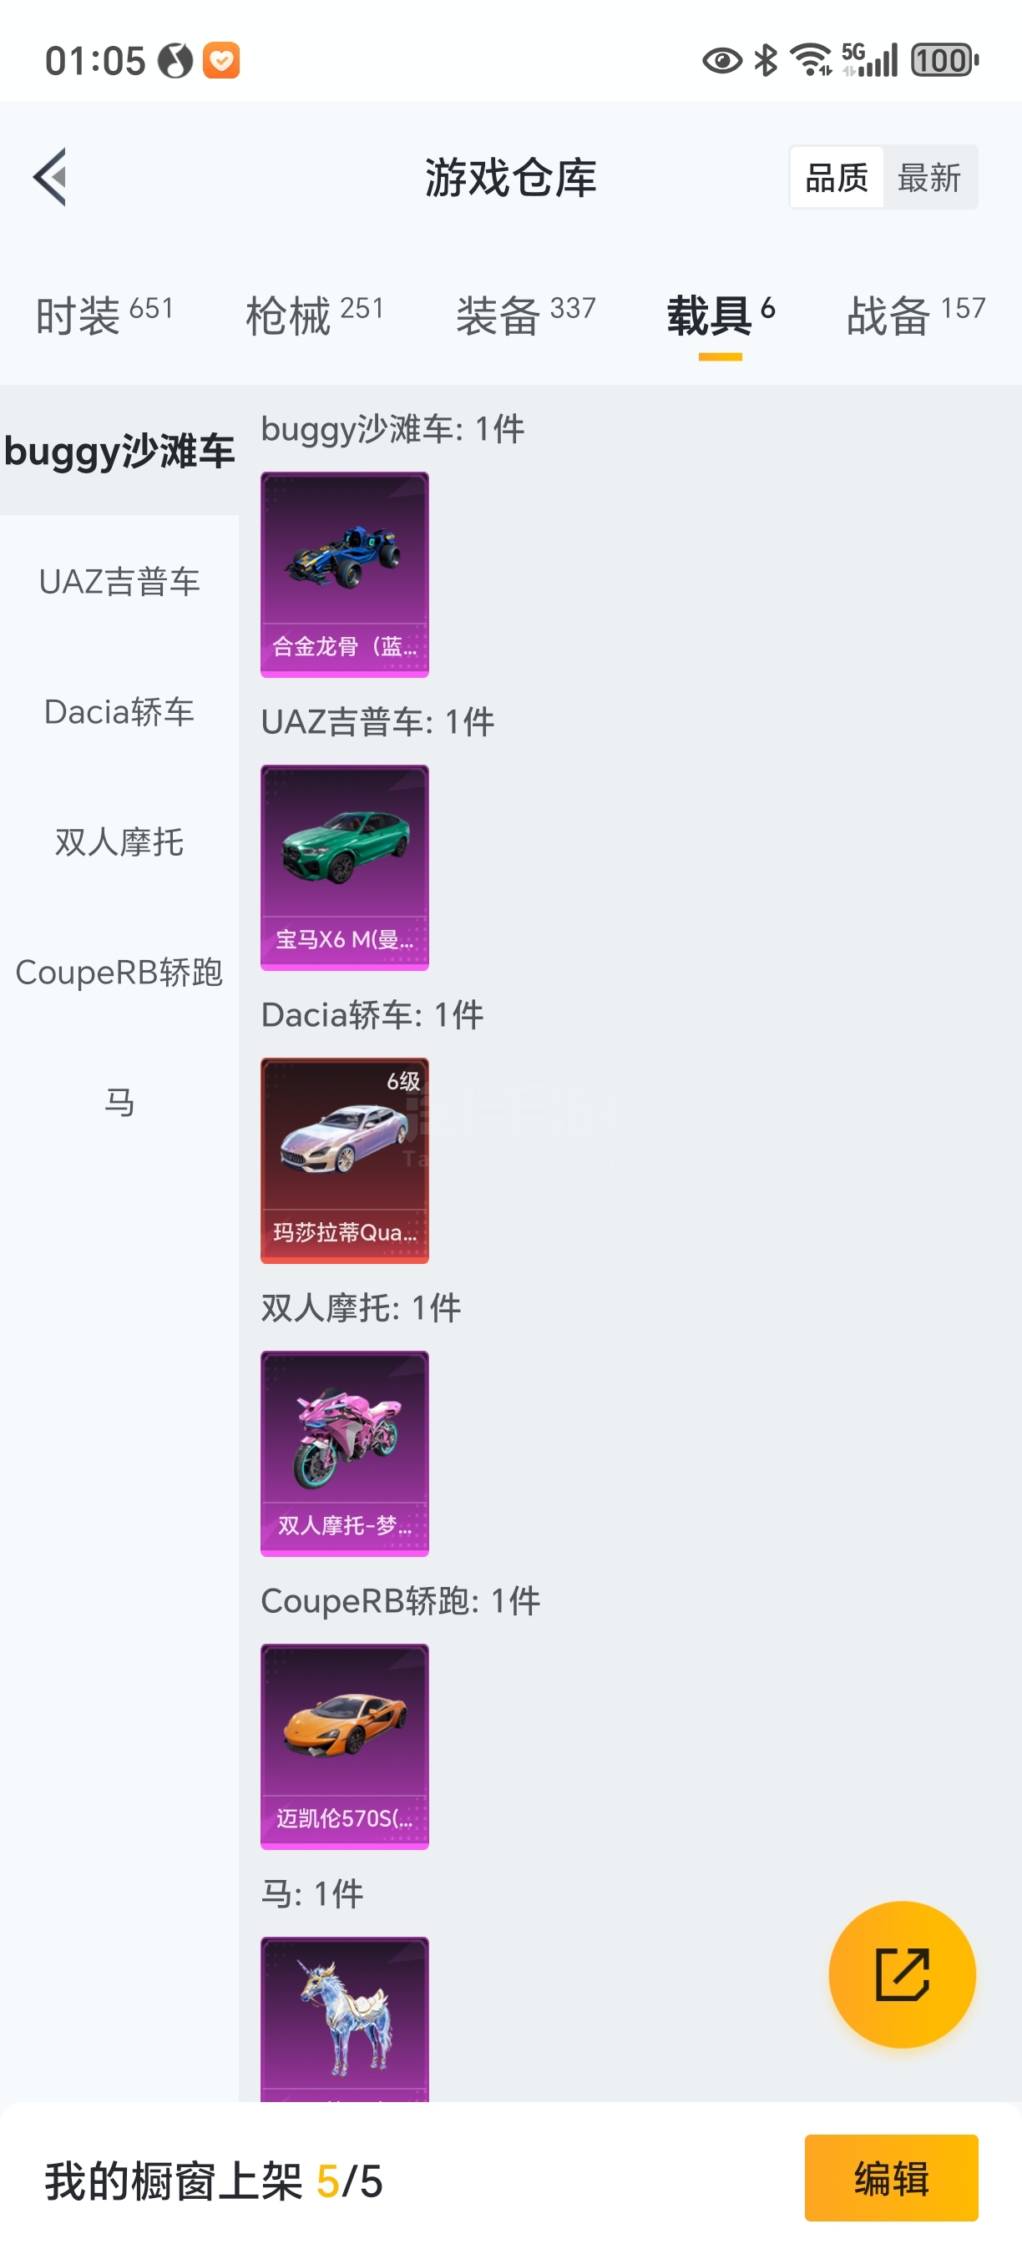
Task: Open the orange 迈凯伦570S item card
Action: (x=345, y=1746)
